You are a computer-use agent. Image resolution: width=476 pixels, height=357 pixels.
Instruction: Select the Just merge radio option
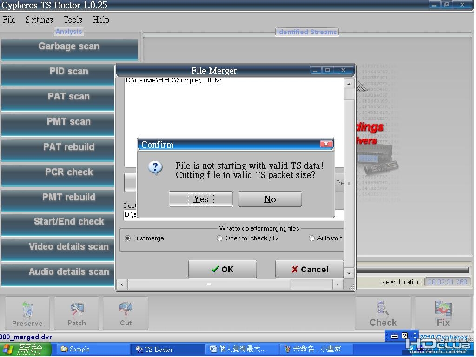coord(127,238)
